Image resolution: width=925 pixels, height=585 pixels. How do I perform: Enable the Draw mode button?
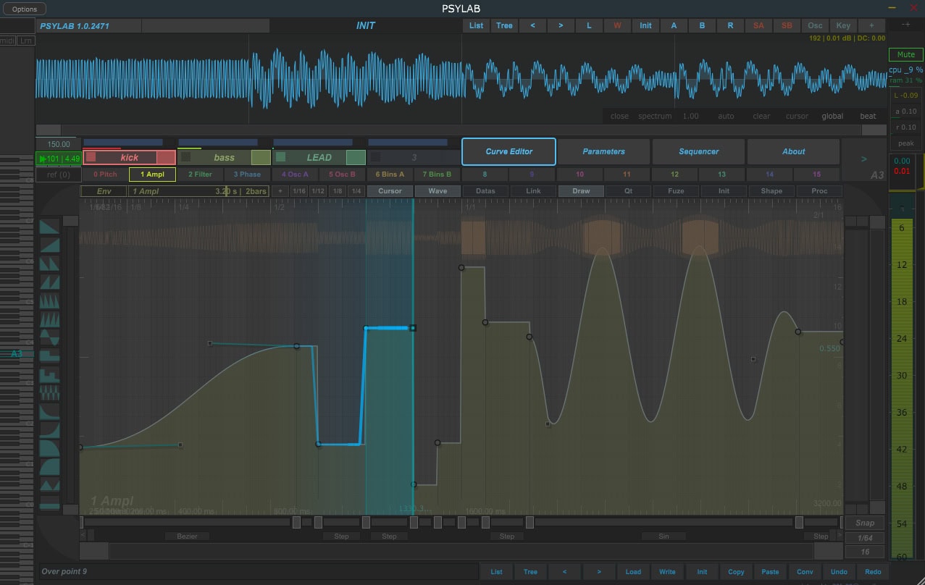coord(581,191)
